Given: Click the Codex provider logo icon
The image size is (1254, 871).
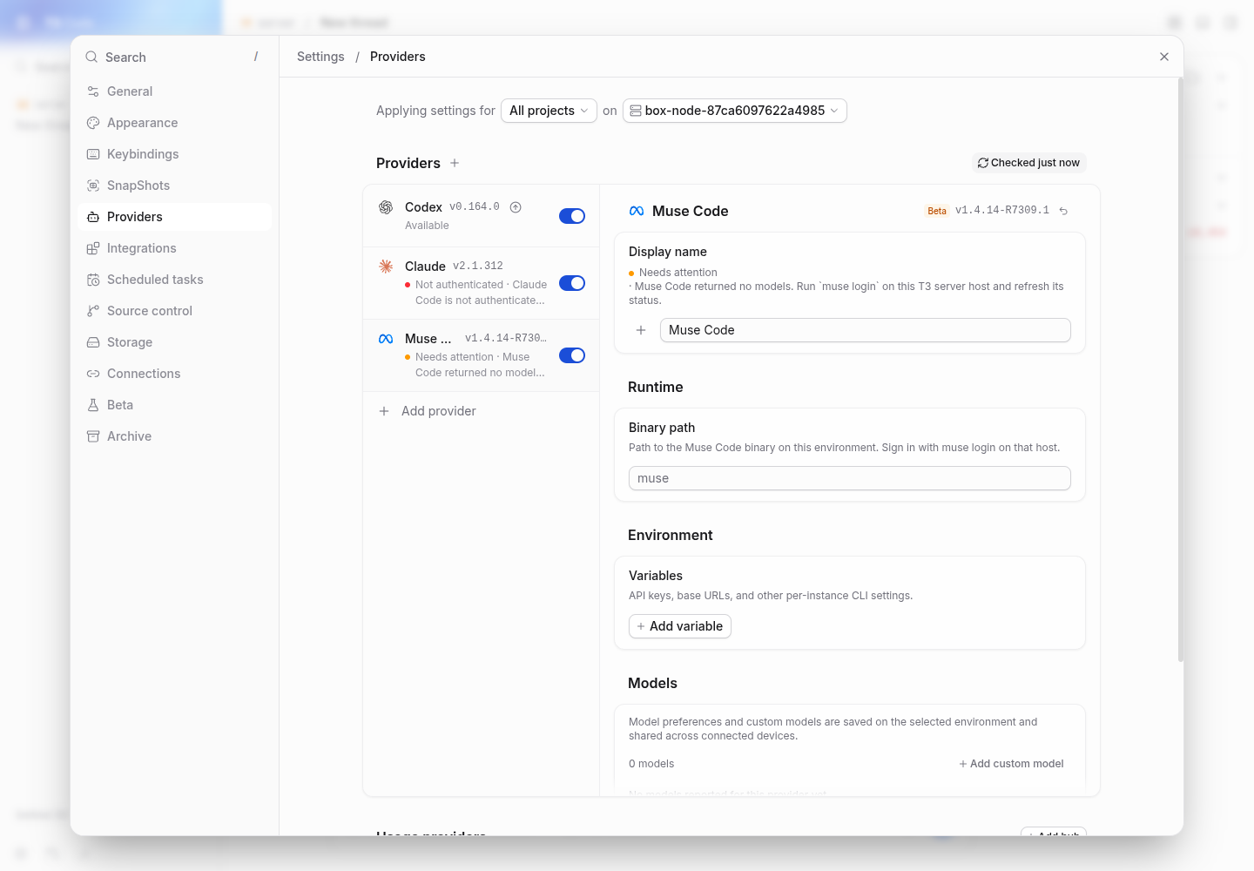Looking at the screenshot, I should coord(386,207).
